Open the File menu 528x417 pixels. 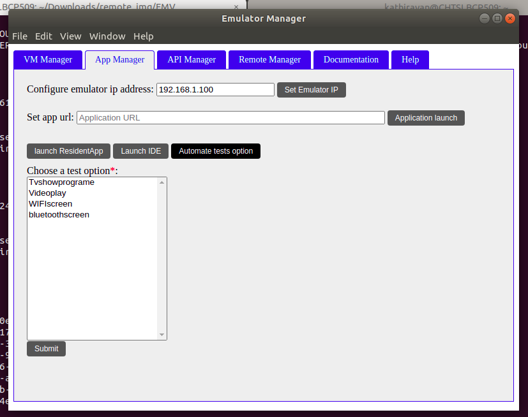coord(20,36)
